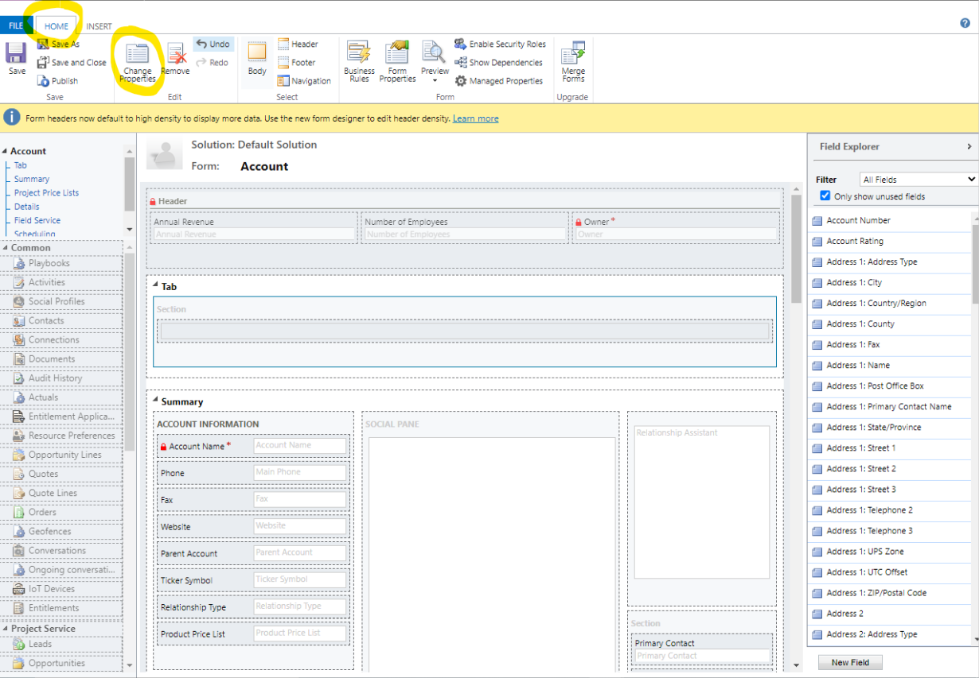This screenshot has height=678, width=979.
Task: Switch to the INSERT ribbon tab
Action: coord(99,25)
